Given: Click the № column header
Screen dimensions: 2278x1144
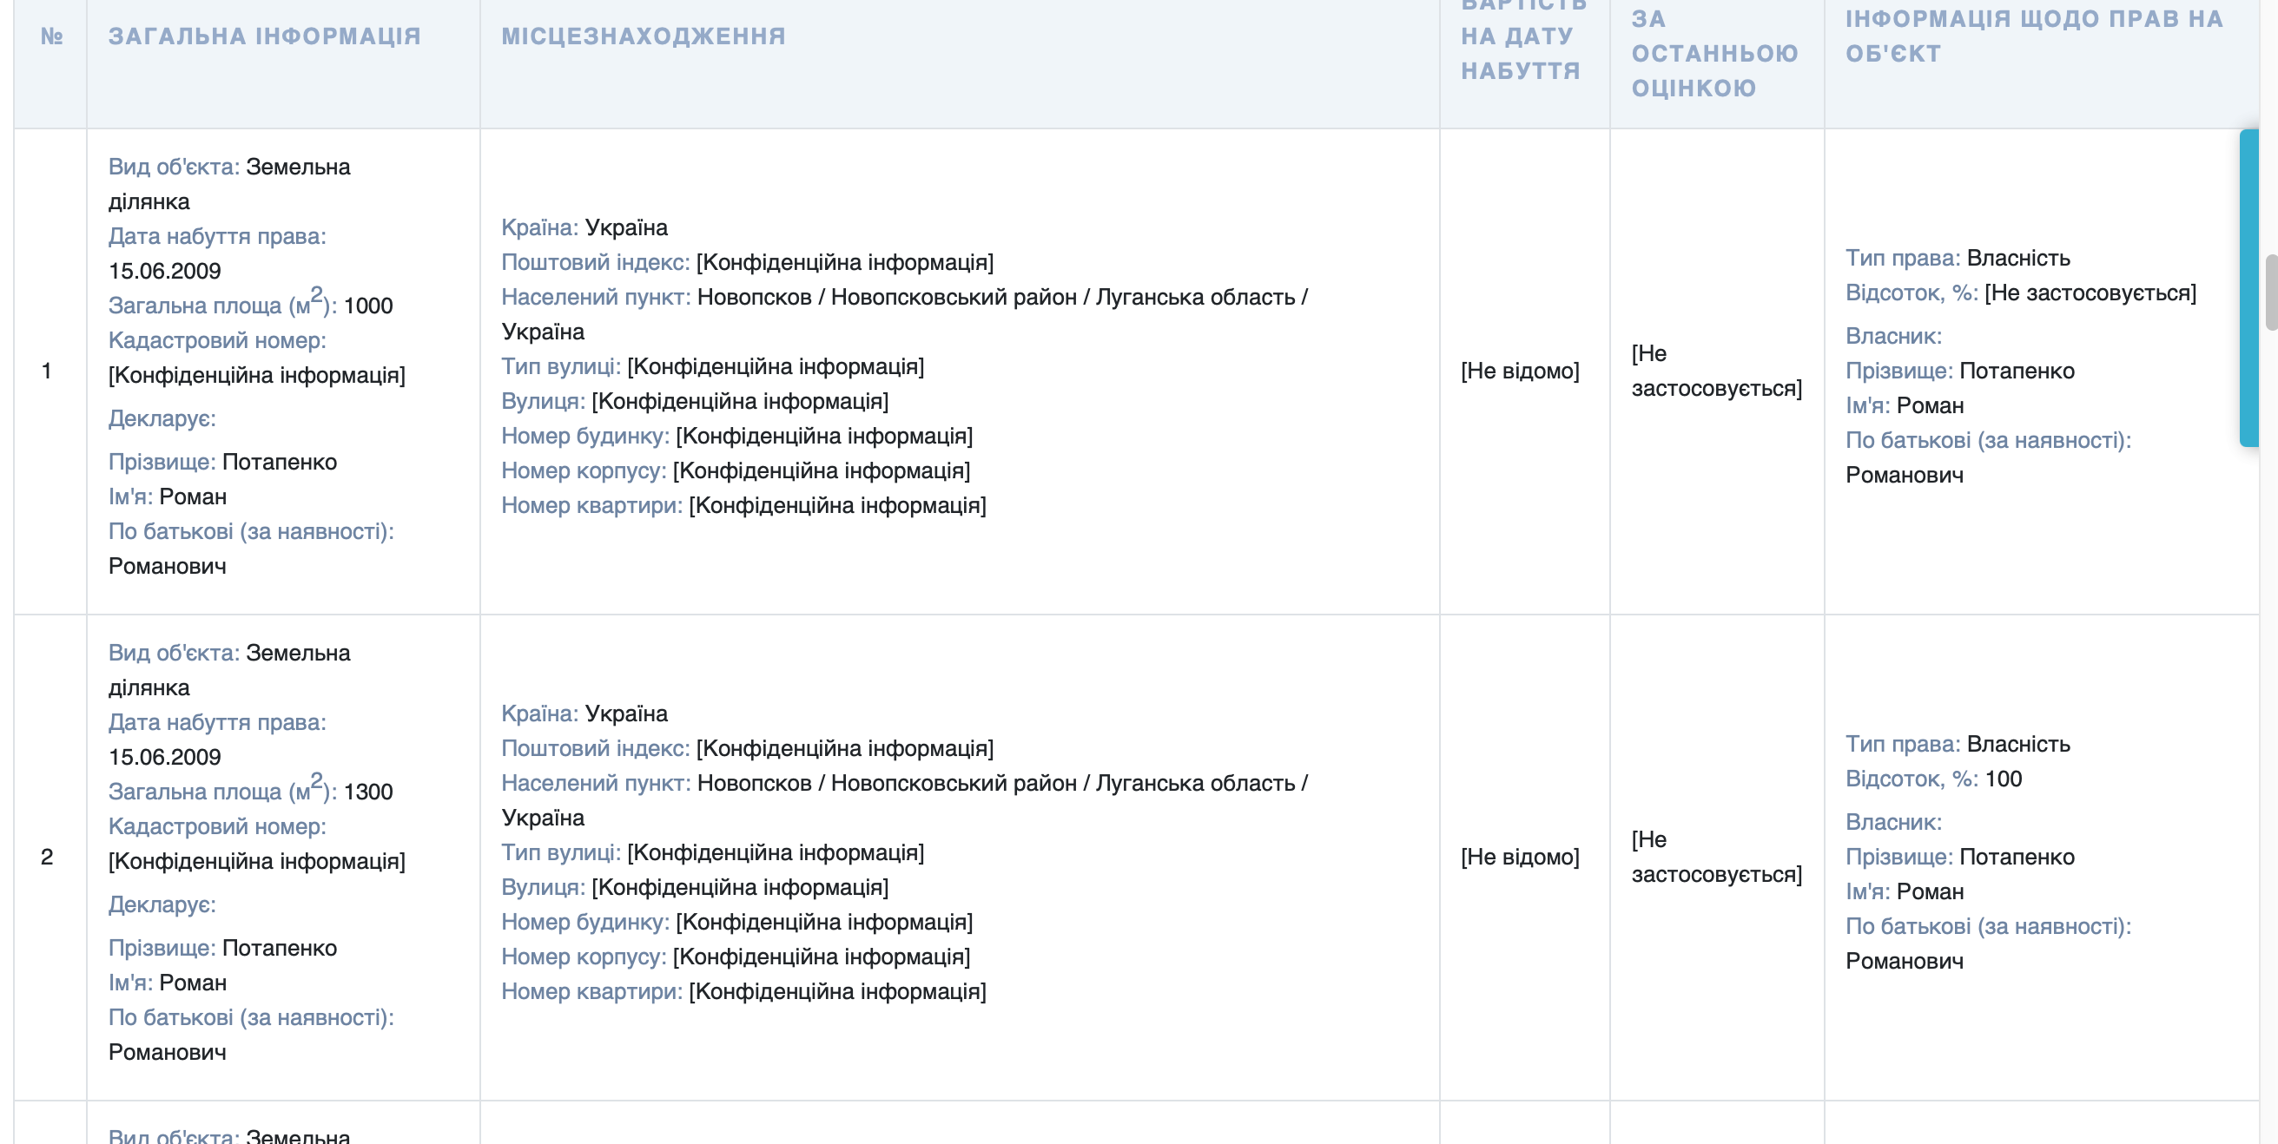Looking at the screenshot, I should coord(50,36).
